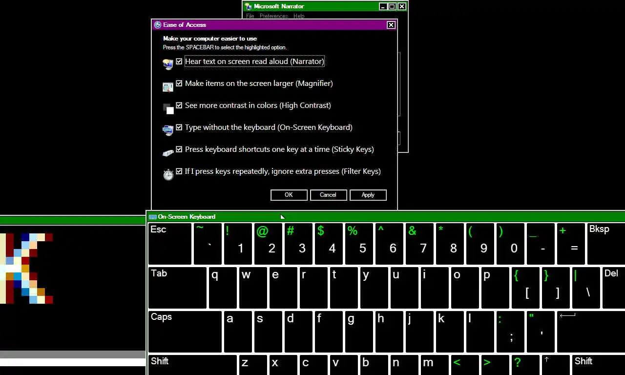The width and height of the screenshot is (625, 375).
Task: Uncheck See more contrast in colors checkbox
Action: point(179,105)
